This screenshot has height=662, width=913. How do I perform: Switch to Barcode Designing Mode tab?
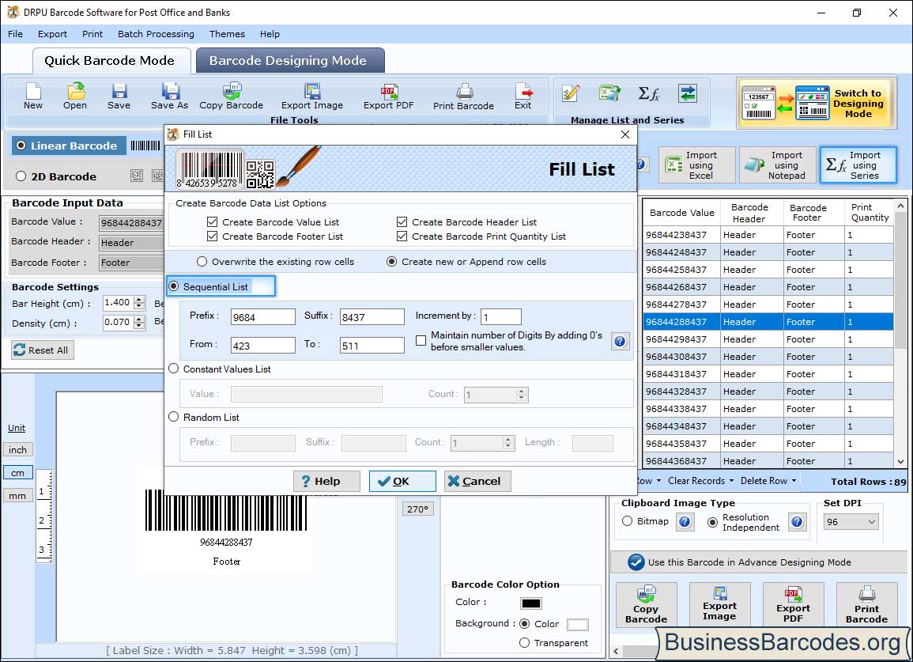coord(288,61)
